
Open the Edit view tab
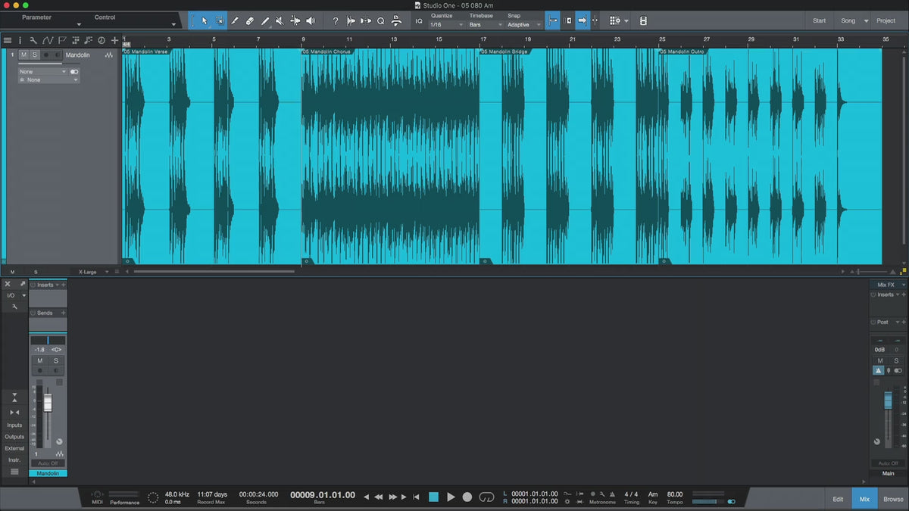(x=838, y=499)
